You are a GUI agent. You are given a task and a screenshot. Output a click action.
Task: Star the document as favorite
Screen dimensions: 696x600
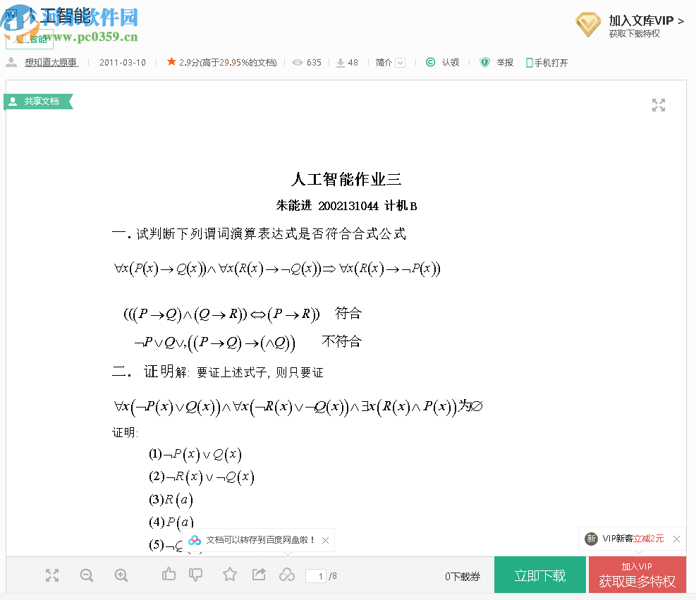coord(229,575)
